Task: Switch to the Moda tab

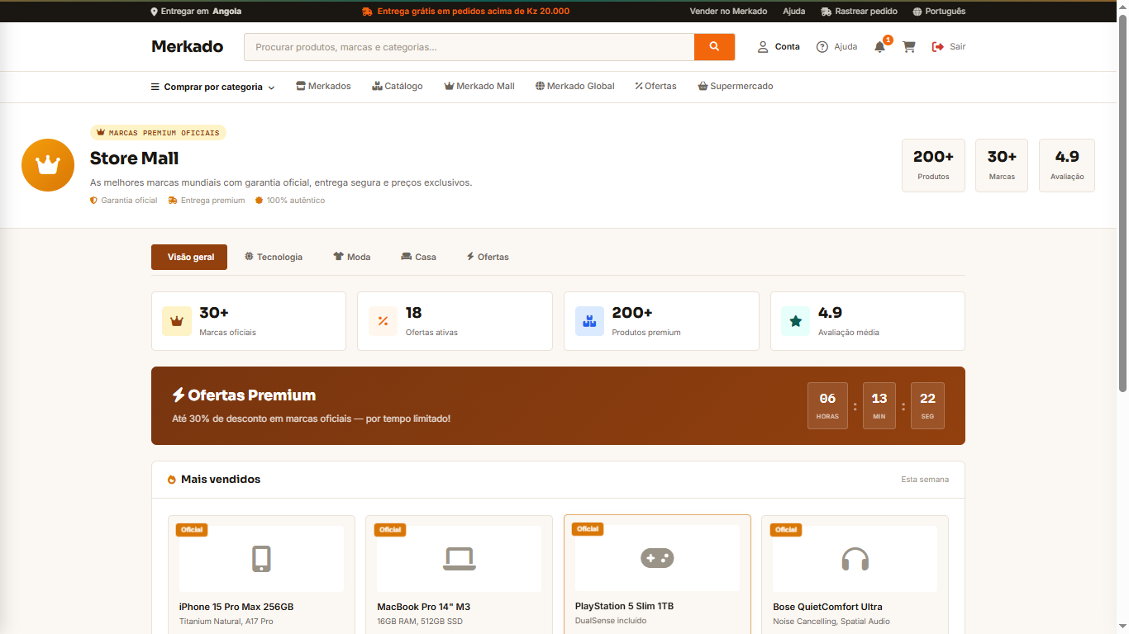Action: click(x=352, y=257)
